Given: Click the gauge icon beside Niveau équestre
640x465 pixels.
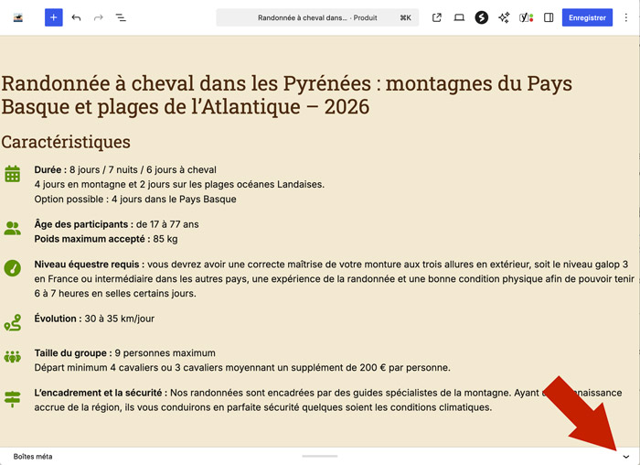Looking at the screenshot, I should [12, 268].
